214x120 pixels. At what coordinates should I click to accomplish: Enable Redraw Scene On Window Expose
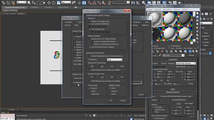click(x=90, y=39)
